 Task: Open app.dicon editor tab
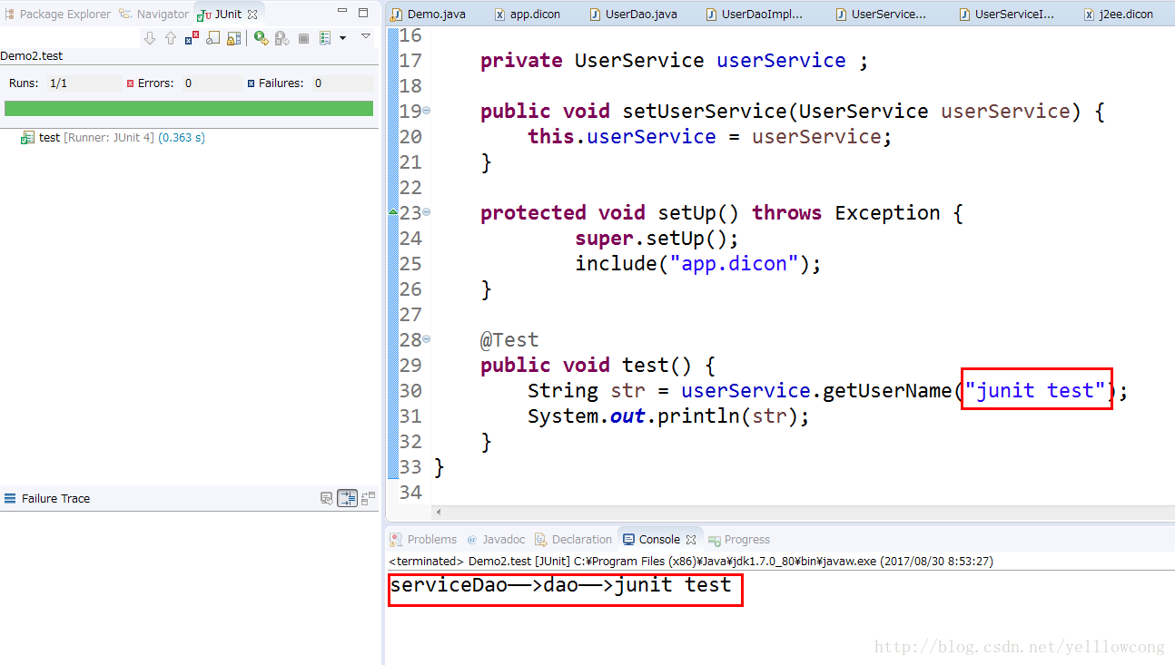point(528,15)
